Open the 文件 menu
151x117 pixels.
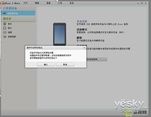[25, 3]
